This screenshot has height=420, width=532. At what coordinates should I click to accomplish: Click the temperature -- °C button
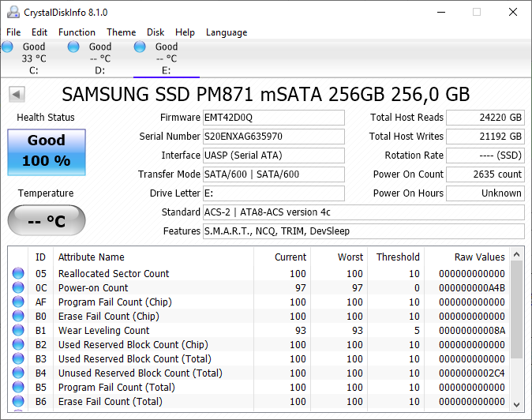pyautogui.click(x=47, y=220)
